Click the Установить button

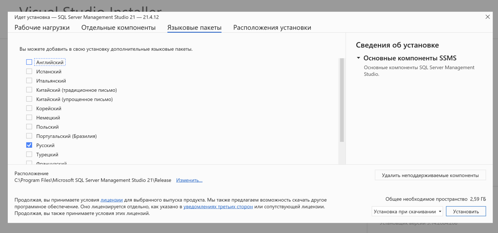[466, 212]
